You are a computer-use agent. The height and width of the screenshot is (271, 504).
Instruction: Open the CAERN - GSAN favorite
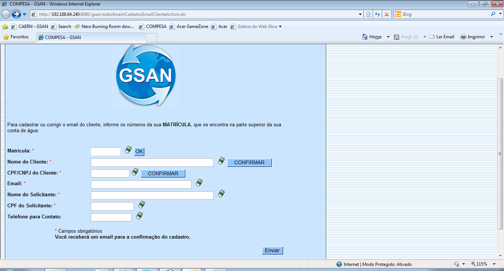[x=30, y=27]
